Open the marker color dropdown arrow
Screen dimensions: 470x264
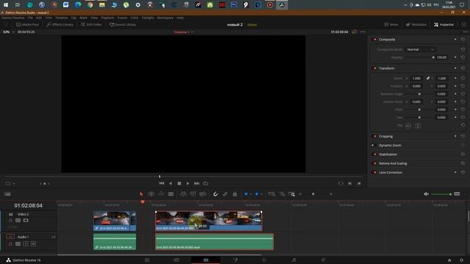point(261,194)
